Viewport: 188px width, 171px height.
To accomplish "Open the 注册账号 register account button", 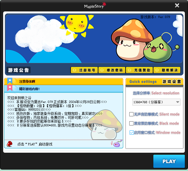I will point(84,70).
